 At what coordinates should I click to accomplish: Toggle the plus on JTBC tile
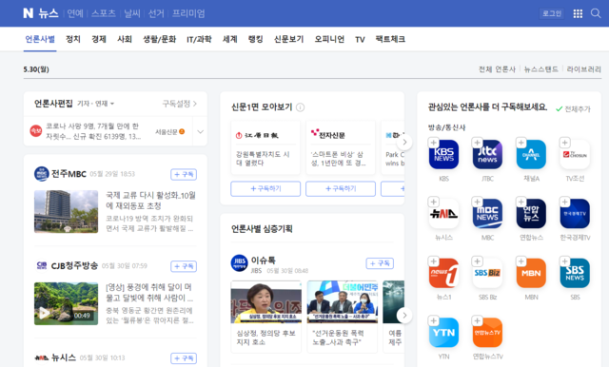pyautogui.click(x=477, y=143)
